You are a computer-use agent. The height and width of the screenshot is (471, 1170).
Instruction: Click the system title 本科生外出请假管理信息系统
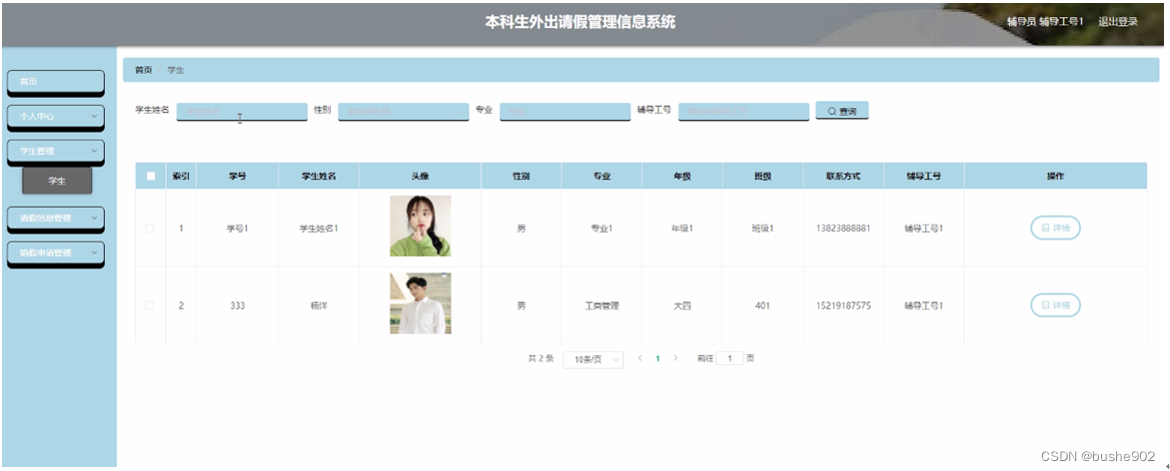tap(581, 22)
